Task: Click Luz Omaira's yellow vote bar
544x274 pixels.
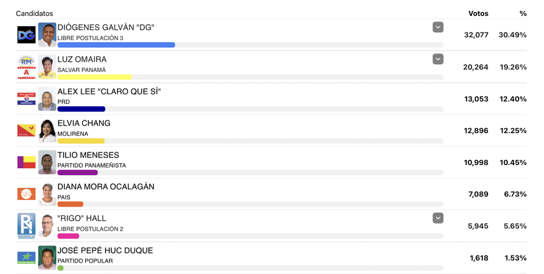Action: pos(94,76)
